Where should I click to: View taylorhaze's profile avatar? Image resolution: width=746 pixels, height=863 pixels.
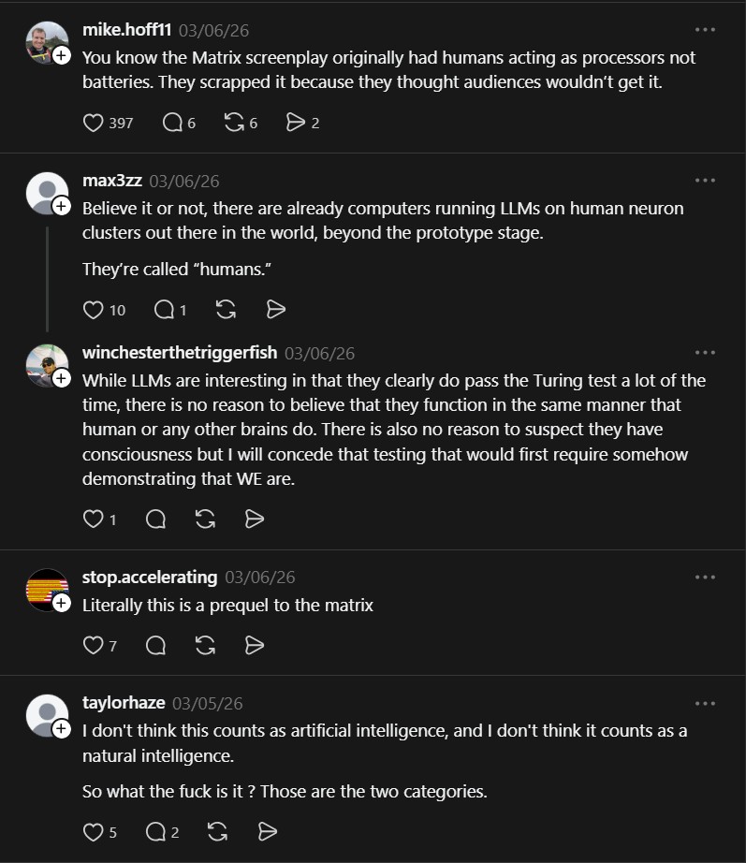47,716
